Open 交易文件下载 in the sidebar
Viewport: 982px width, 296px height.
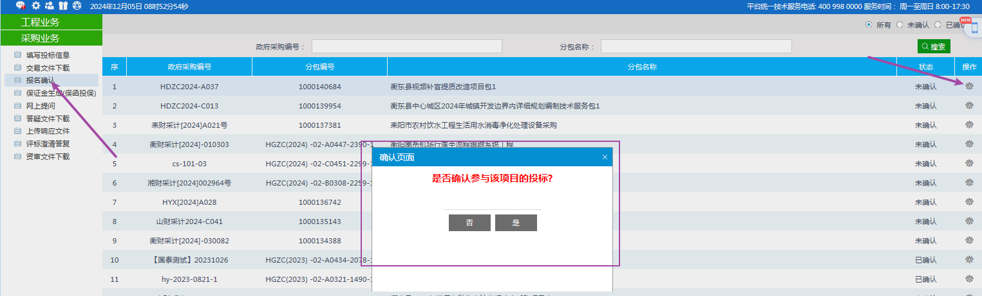[48, 67]
